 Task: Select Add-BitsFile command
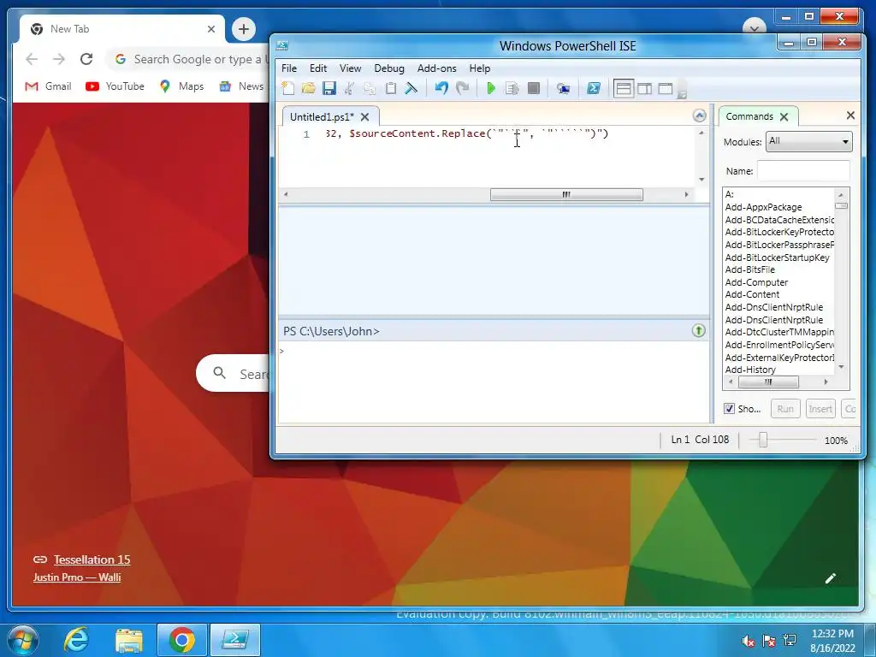tap(749, 269)
